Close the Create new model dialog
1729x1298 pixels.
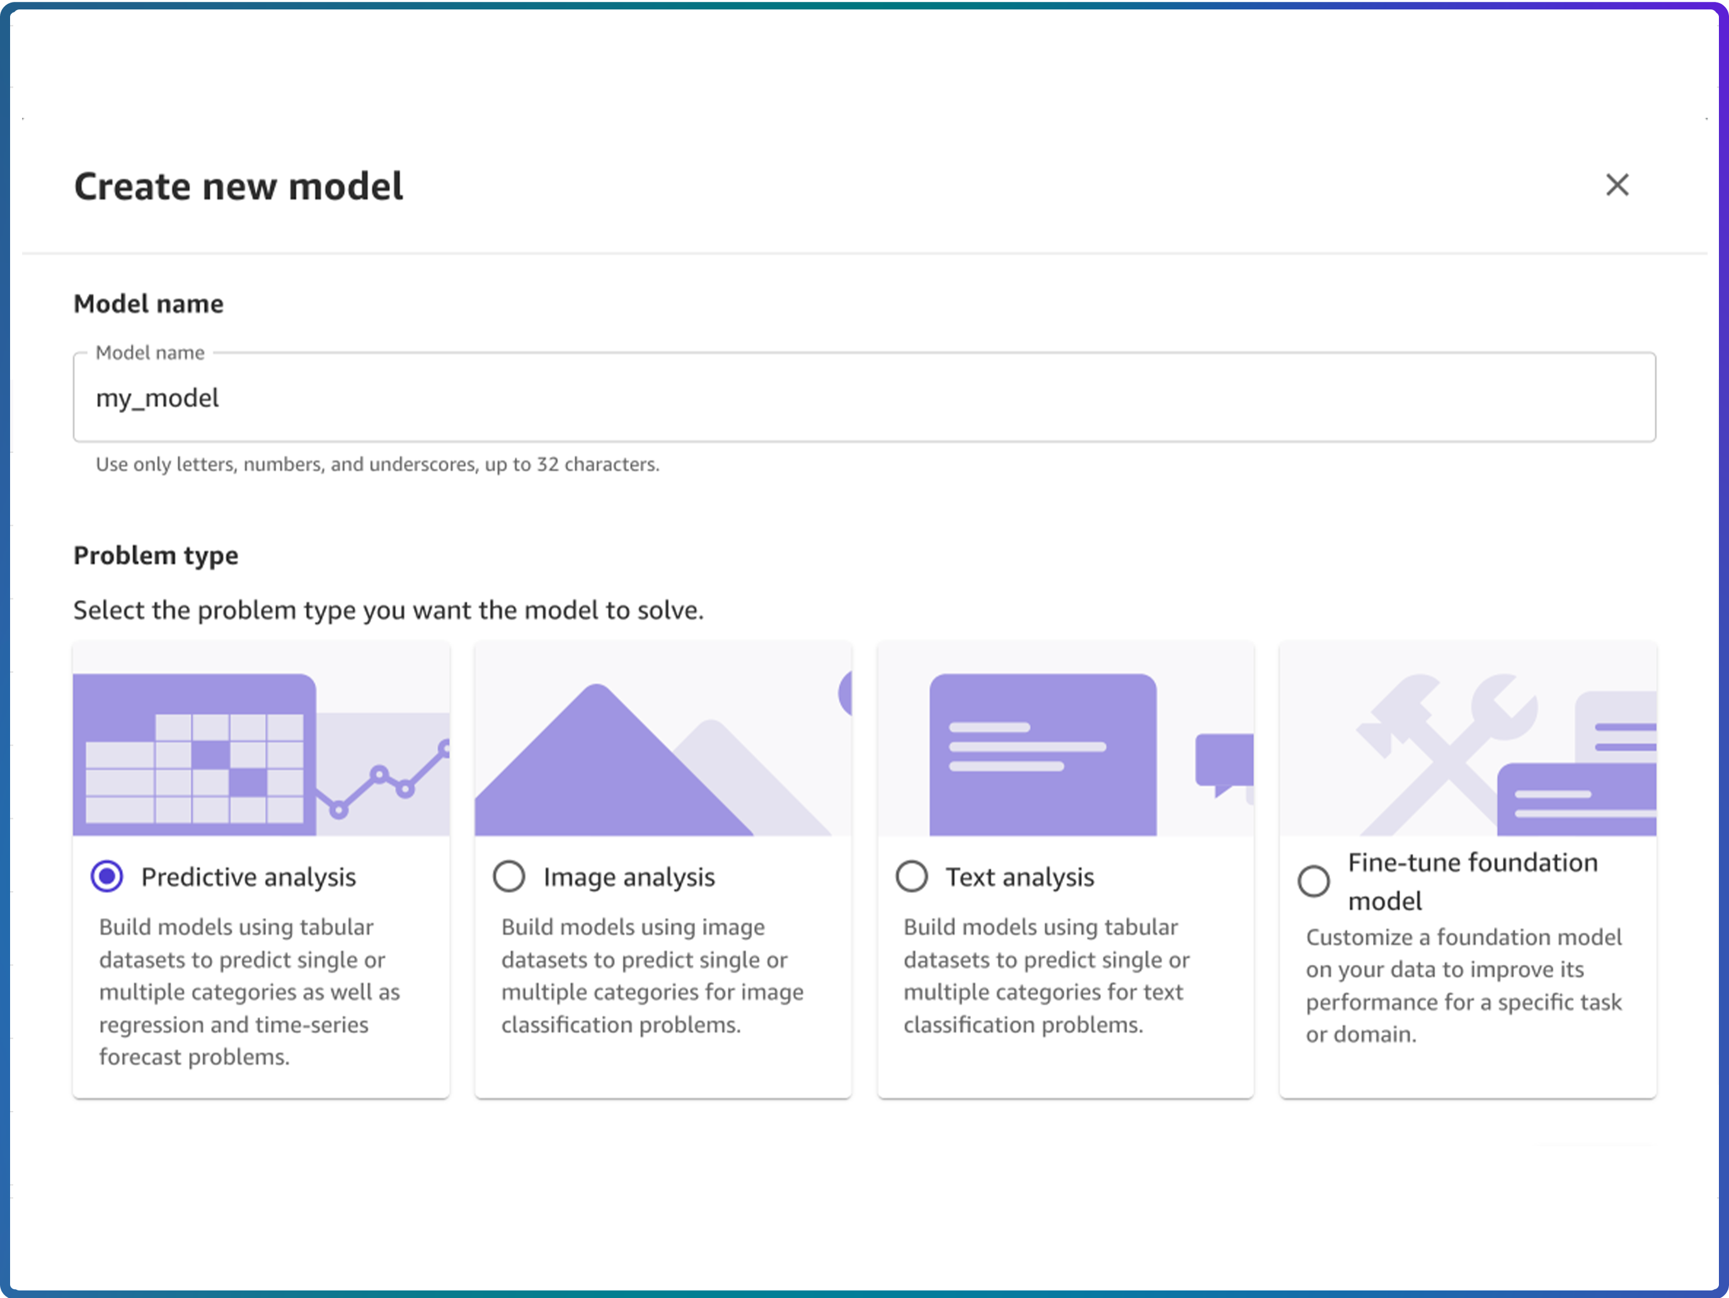pyautogui.click(x=1616, y=185)
